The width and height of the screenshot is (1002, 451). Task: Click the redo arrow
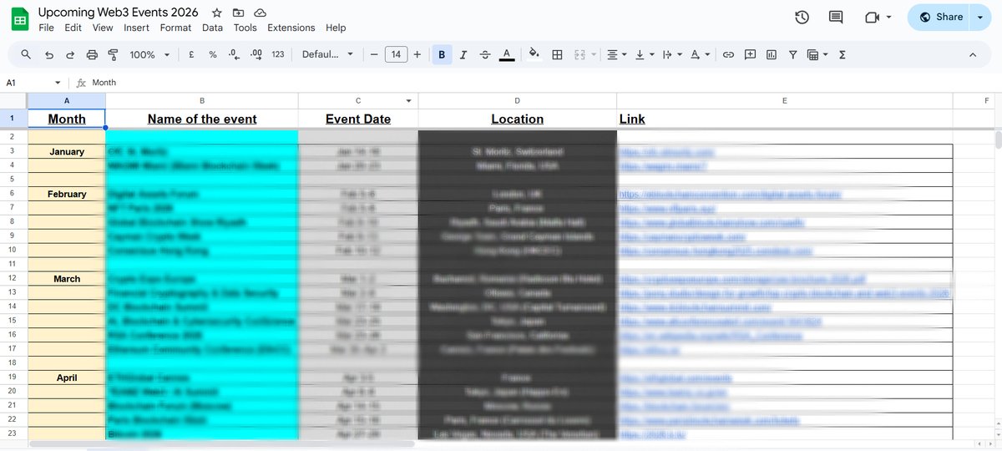click(x=70, y=54)
